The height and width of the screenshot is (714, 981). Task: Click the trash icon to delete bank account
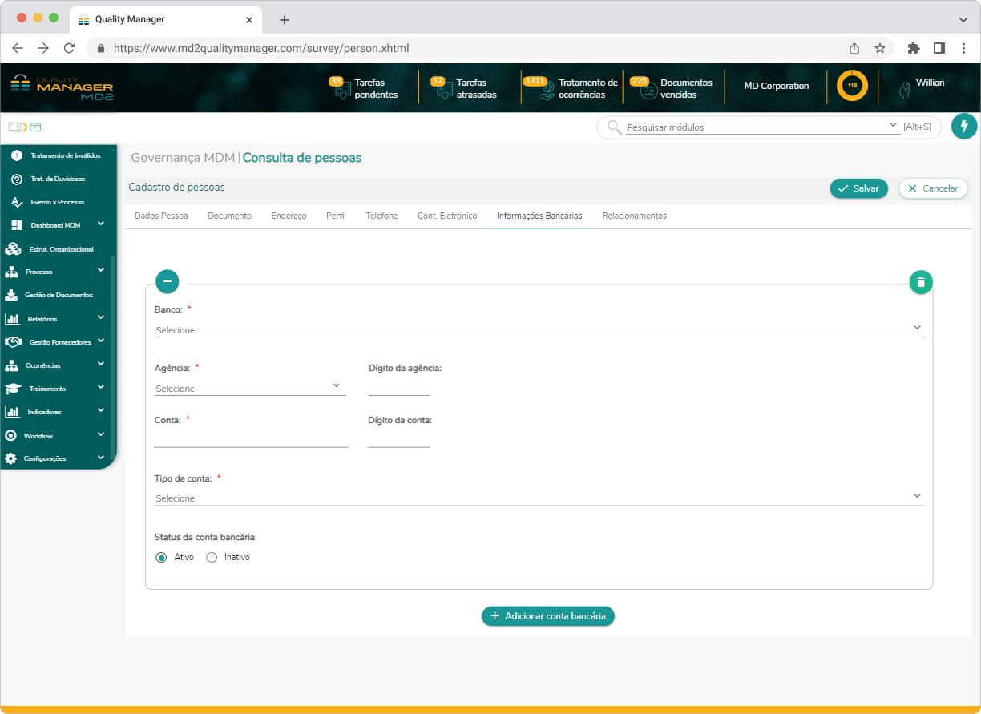pyautogui.click(x=921, y=282)
